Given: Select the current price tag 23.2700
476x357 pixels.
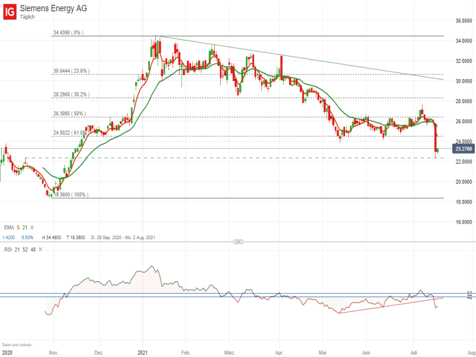Looking at the screenshot, I should tap(464, 149).
